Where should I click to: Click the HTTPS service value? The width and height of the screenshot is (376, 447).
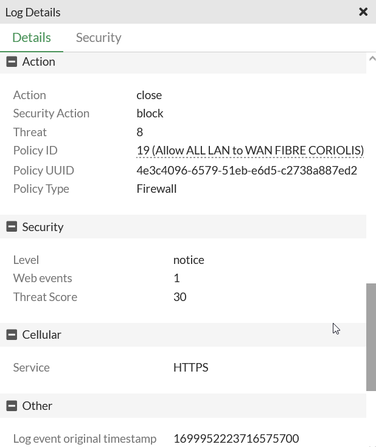191,367
